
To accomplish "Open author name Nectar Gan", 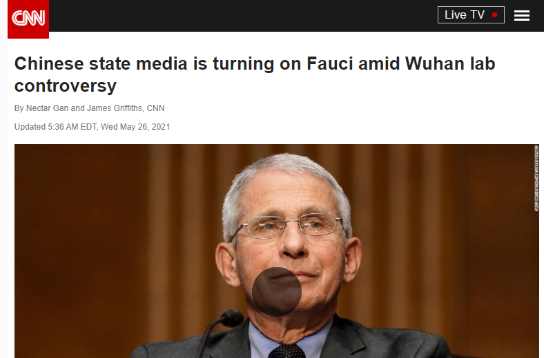I will click(47, 108).
